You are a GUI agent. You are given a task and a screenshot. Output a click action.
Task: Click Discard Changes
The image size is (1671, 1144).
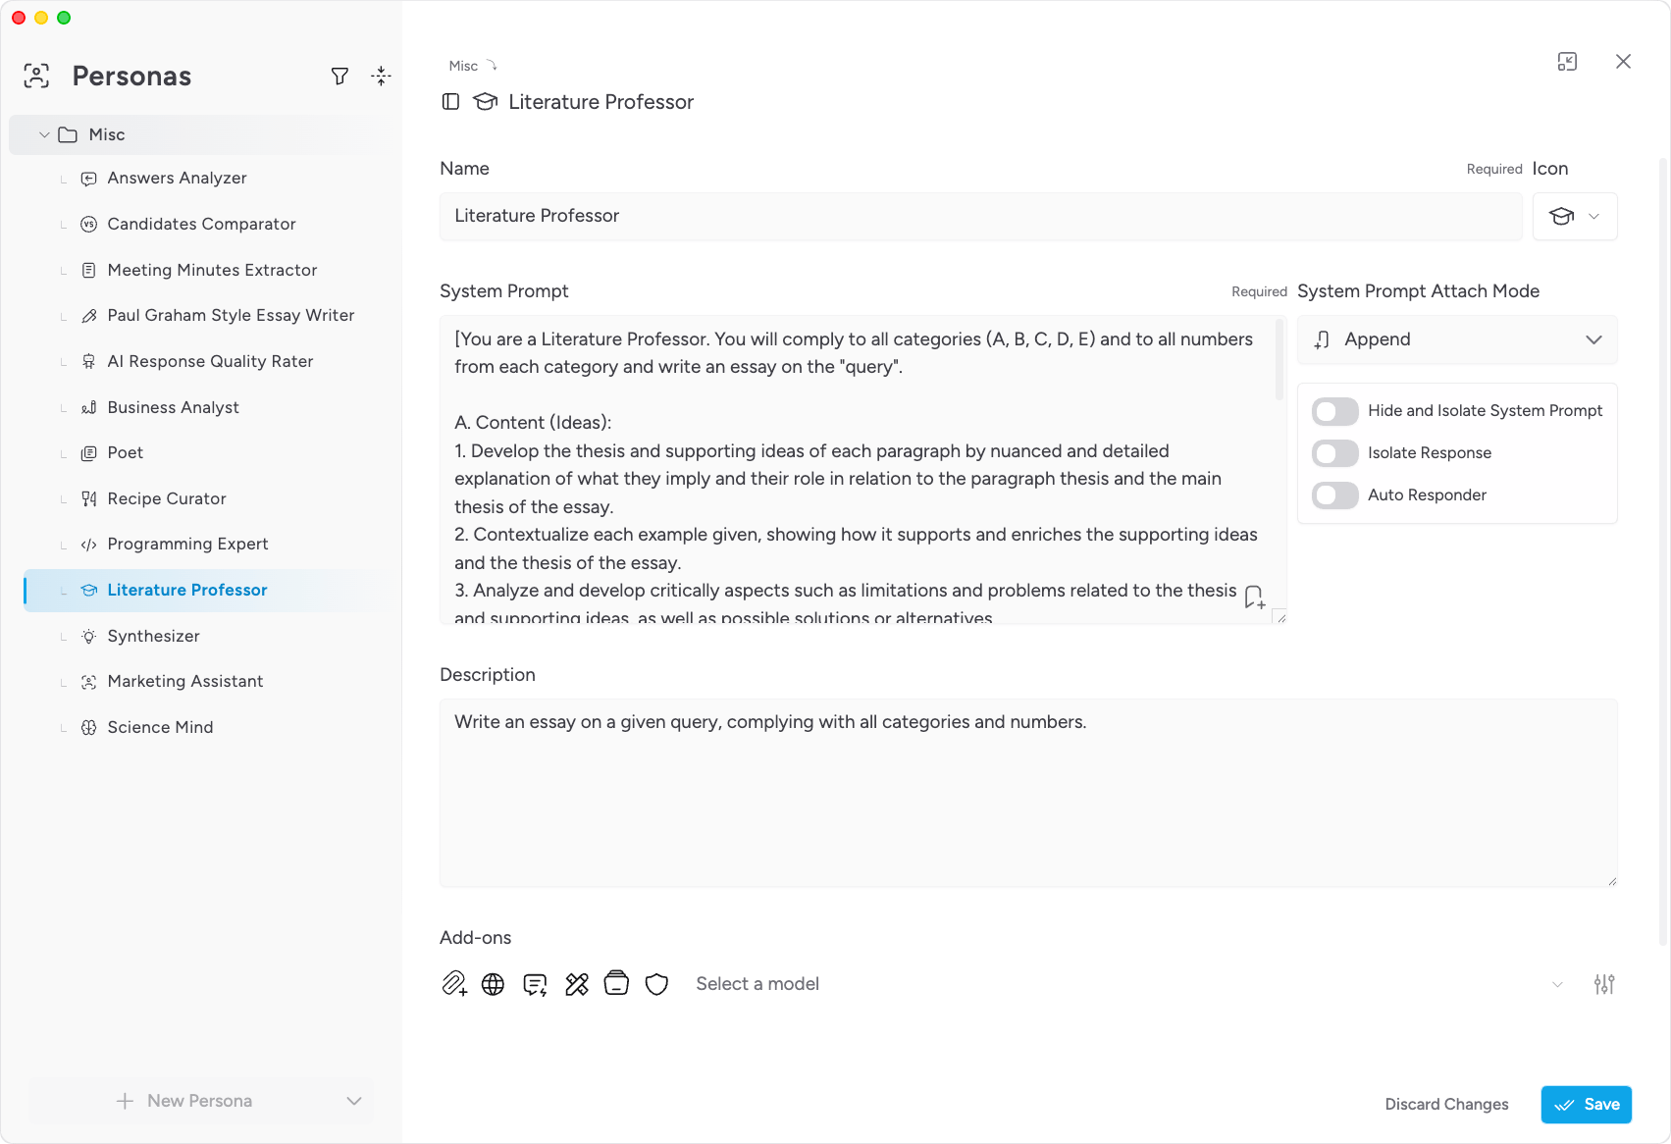pos(1446,1105)
